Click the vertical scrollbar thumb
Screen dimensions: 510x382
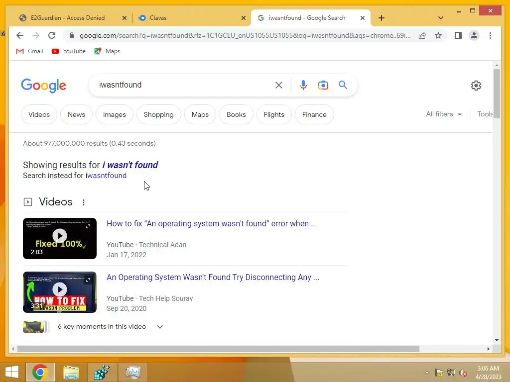pos(497,94)
